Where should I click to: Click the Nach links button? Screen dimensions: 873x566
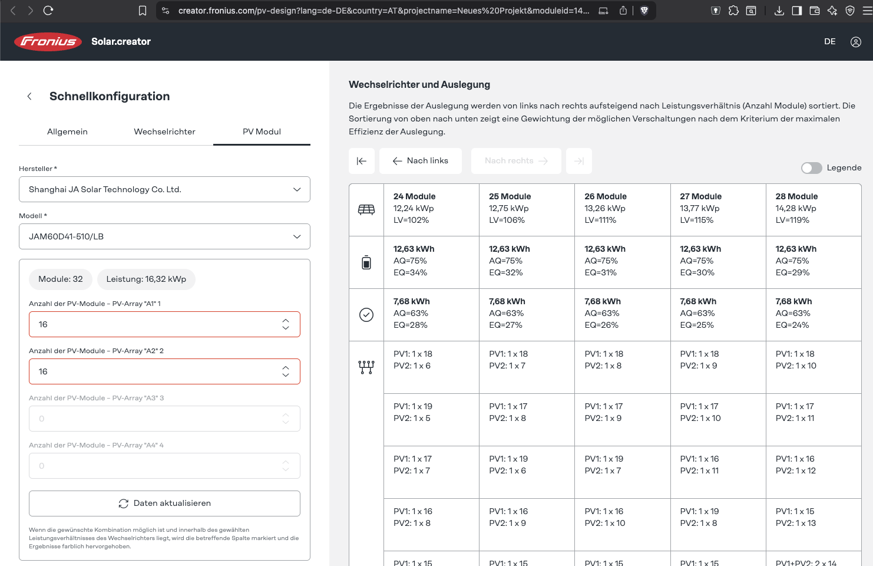[421, 161]
